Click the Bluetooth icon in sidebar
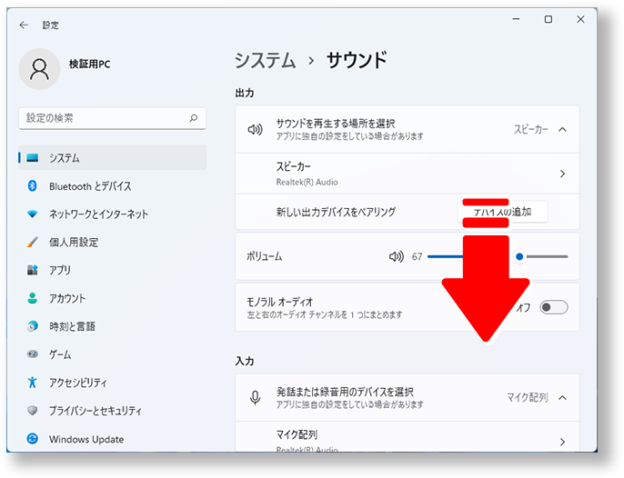 pos(32,185)
